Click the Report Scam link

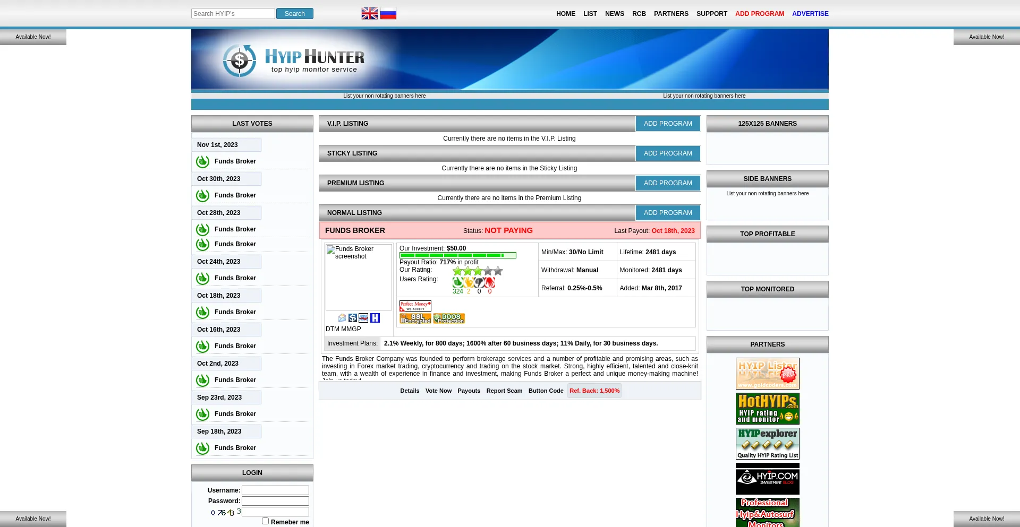tap(504, 391)
